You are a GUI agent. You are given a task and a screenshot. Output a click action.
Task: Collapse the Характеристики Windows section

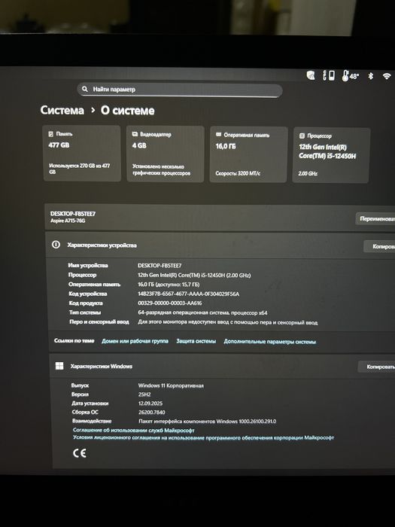[x=222, y=367]
